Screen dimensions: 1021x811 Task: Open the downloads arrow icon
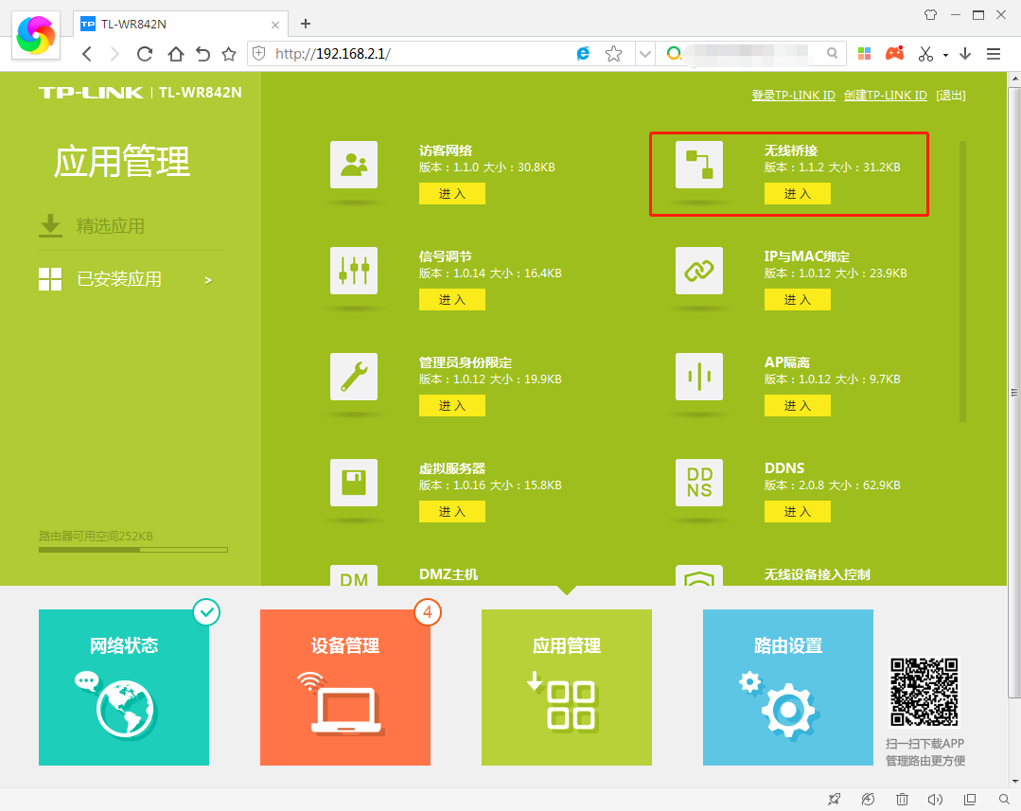tap(965, 54)
